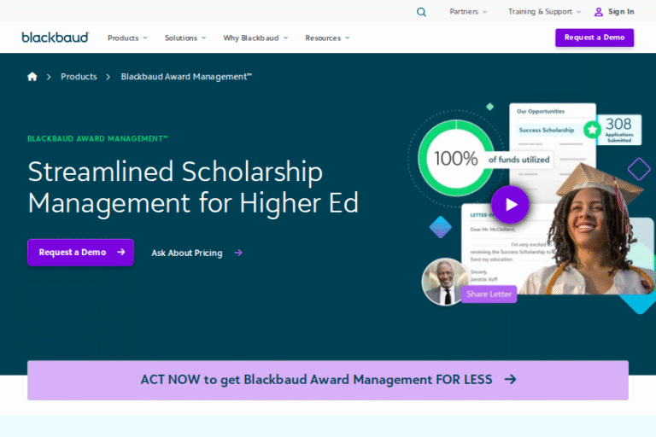Open the Why Blackbaud dropdown
656x437 pixels.
pyautogui.click(x=255, y=38)
